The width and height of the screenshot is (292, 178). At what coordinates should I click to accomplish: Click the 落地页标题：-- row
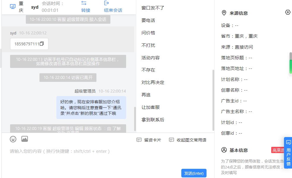coord(237,58)
